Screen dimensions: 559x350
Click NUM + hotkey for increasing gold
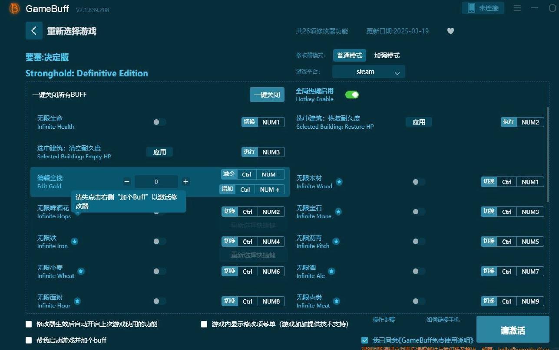tap(270, 190)
